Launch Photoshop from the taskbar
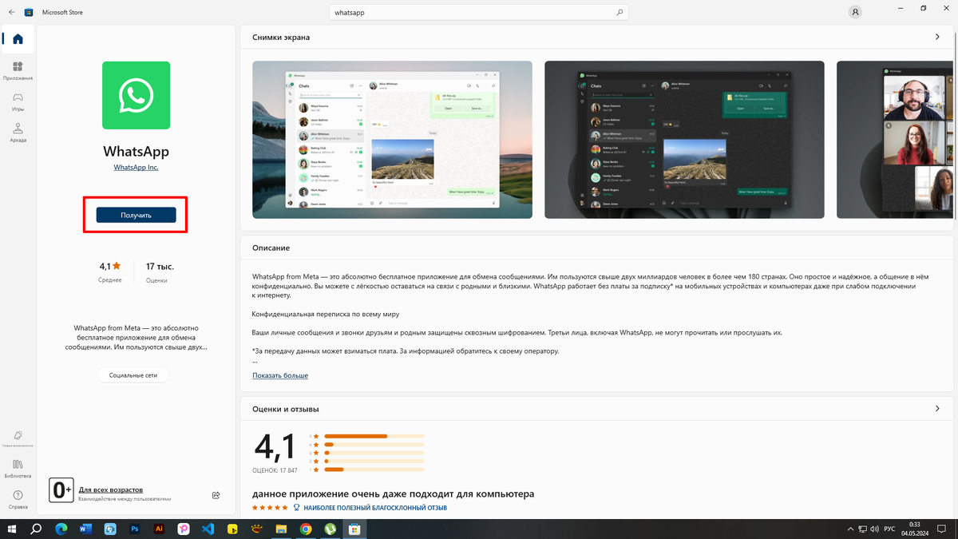 click(x=134, y=529)
